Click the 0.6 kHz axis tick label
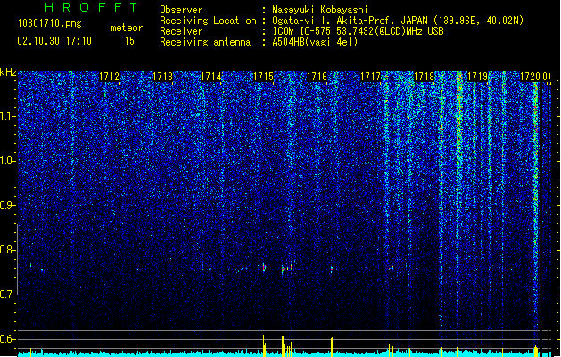The width and height of the screenshot is (561, 357). [8, 339]
